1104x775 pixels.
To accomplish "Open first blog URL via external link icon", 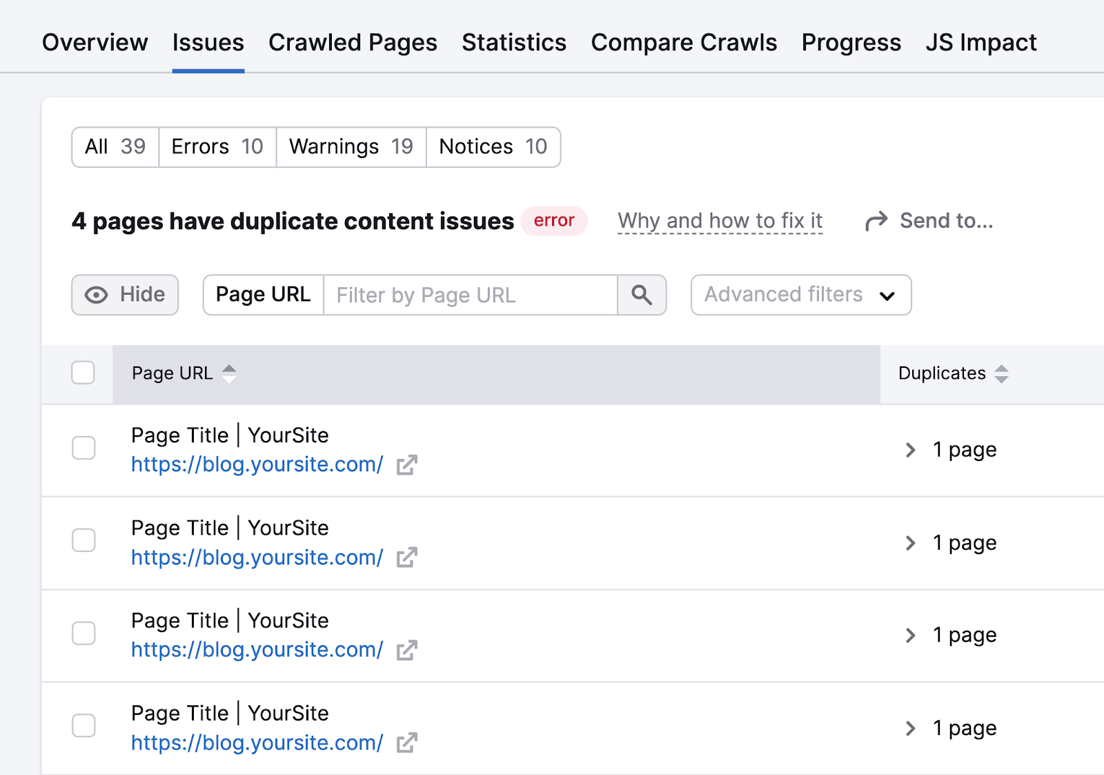I will pos(407,465).
